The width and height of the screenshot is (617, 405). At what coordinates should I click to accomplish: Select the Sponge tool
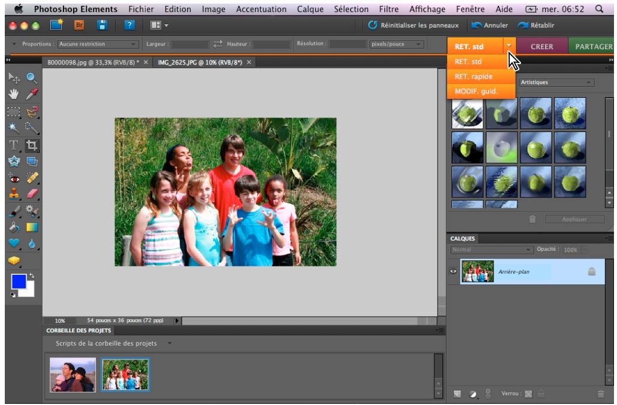14,259
